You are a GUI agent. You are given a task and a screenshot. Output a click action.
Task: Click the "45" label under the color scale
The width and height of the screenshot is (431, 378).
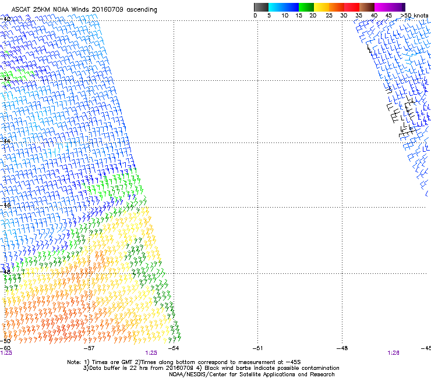pyautogui.click(x=388, y=16)
